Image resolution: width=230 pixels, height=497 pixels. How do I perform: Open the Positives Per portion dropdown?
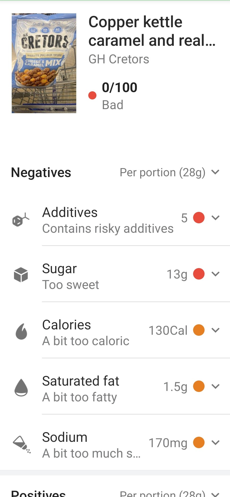169,493
